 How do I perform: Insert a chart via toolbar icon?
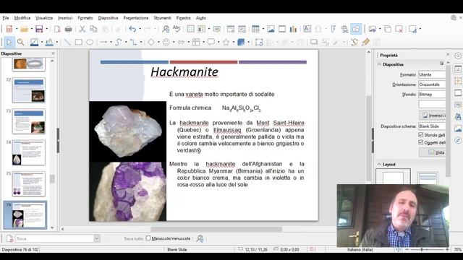(x=293, y=29)
